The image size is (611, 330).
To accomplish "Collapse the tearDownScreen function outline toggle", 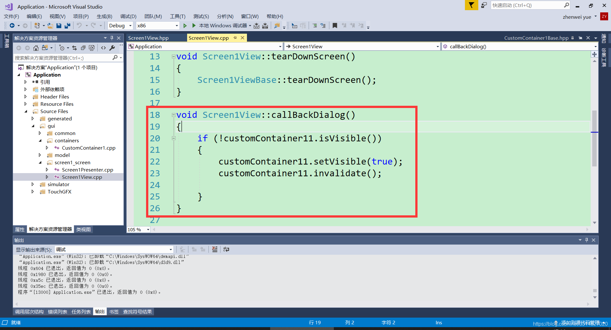I will pos(174,57).
